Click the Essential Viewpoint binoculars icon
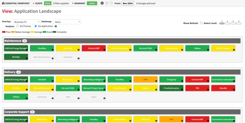The image size is (245, 123). pyautogui.click(x=3, y=3)
